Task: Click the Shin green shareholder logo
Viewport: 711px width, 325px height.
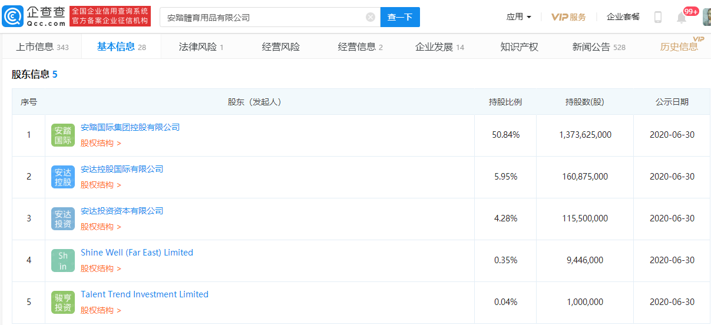Action: (63, 261)
